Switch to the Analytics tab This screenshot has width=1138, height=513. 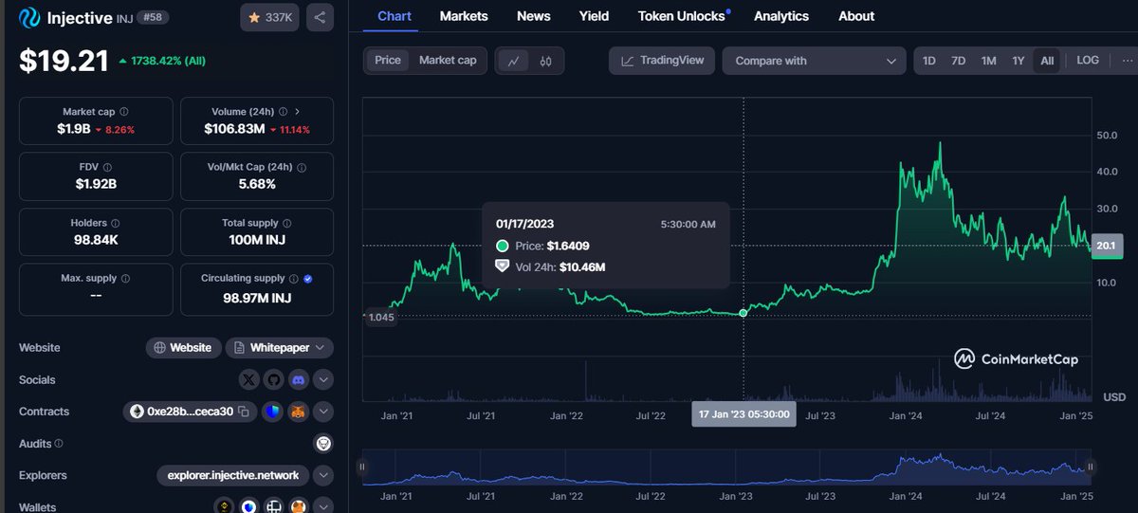coord(781,16)
